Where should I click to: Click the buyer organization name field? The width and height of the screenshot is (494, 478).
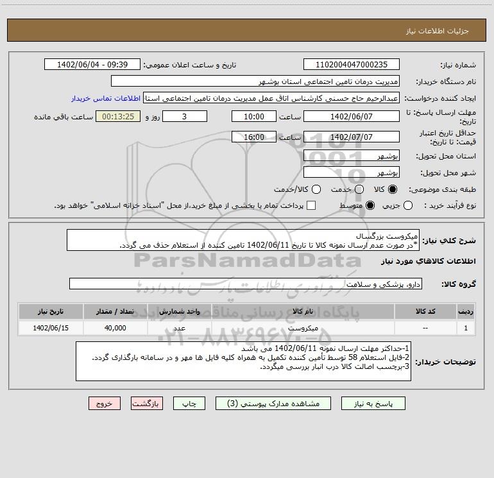tap(255, 81)
